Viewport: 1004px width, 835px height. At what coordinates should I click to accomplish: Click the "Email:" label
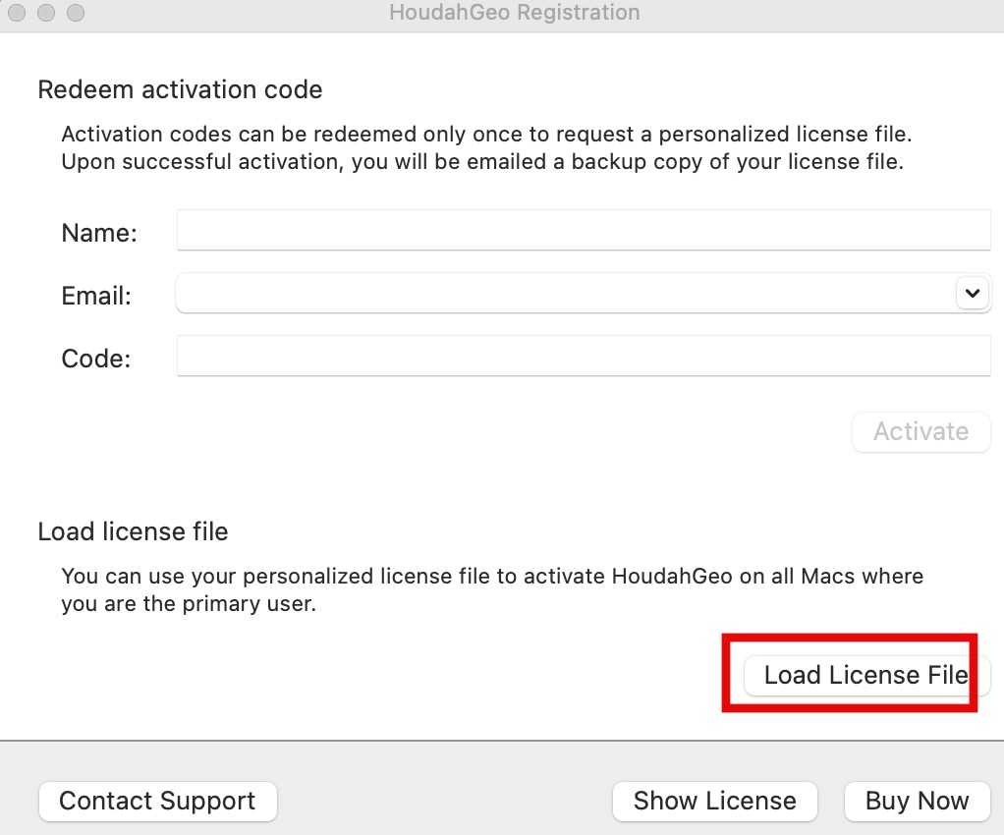(96, 296)
